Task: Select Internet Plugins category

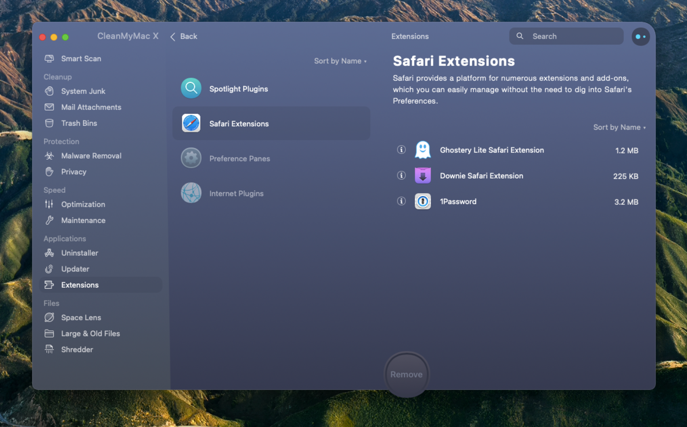Action: [x=236, y=193]
